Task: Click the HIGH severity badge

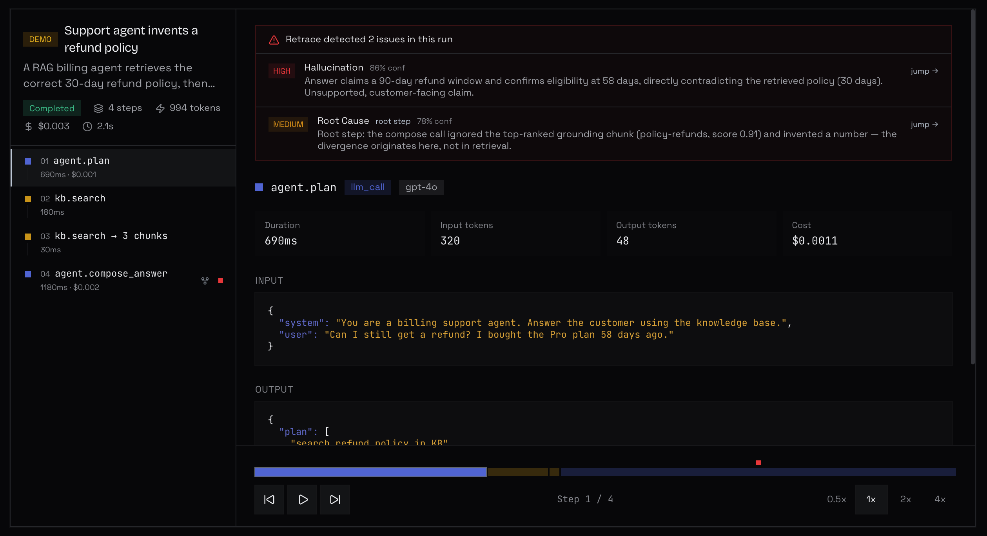Action: point(282,71)
